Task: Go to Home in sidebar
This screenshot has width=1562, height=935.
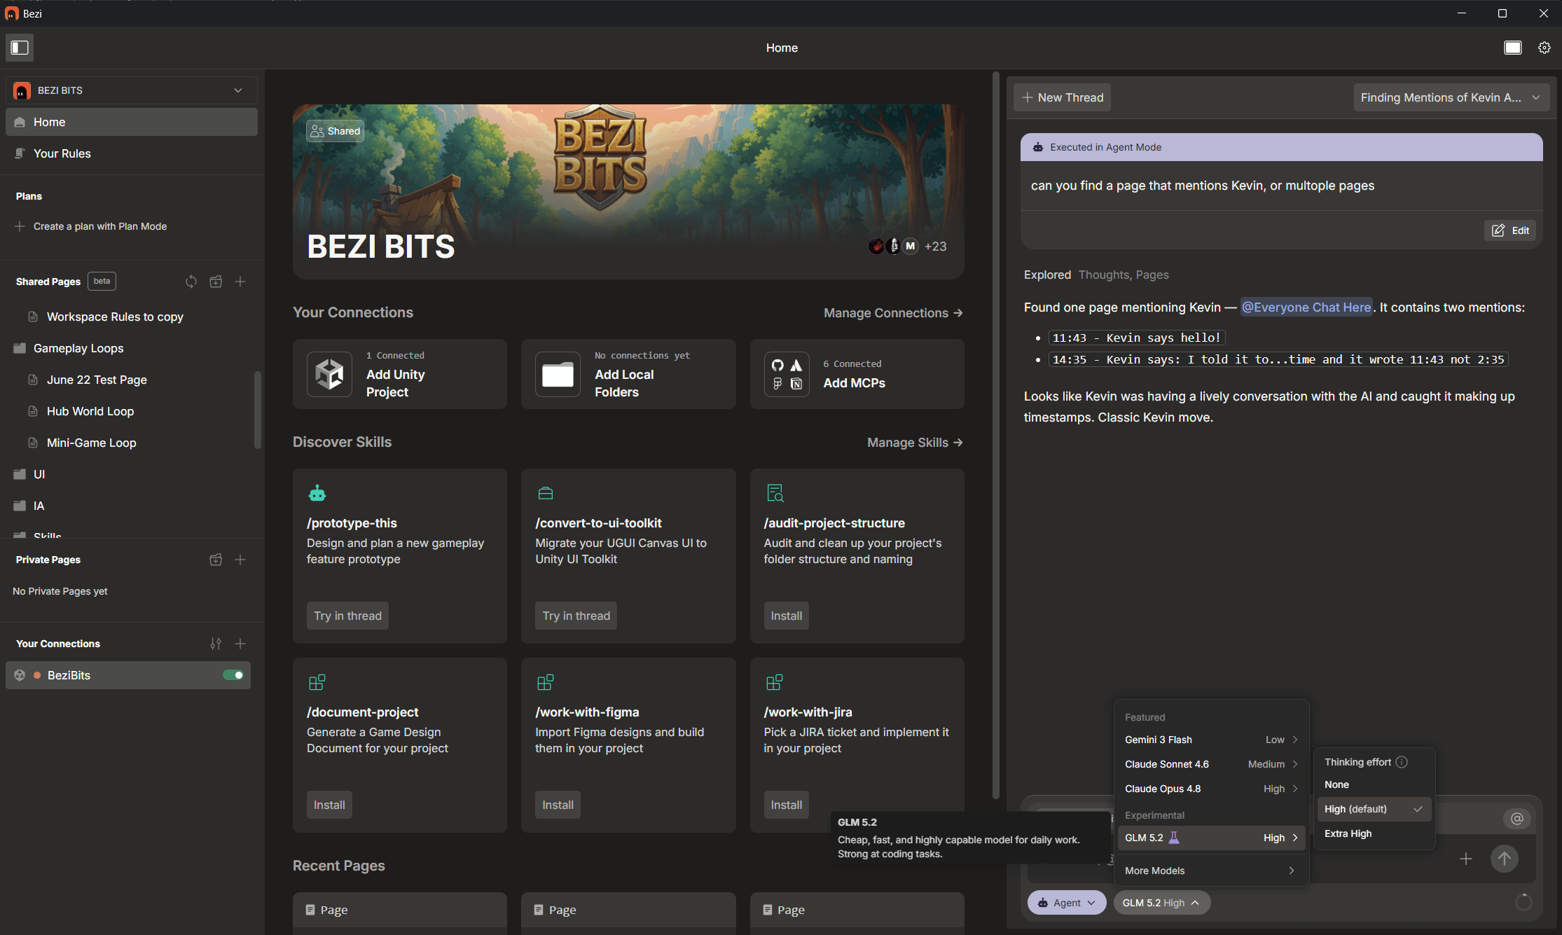Action: pos(132,122)
